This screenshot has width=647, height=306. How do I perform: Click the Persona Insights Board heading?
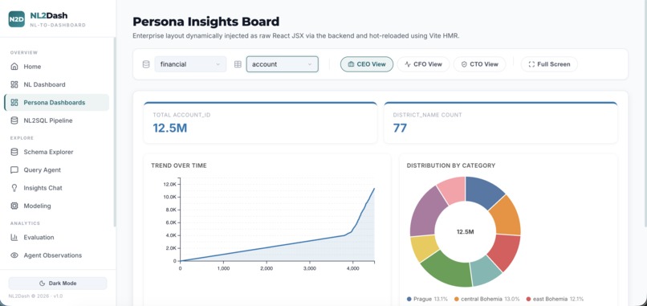(206, 22)
